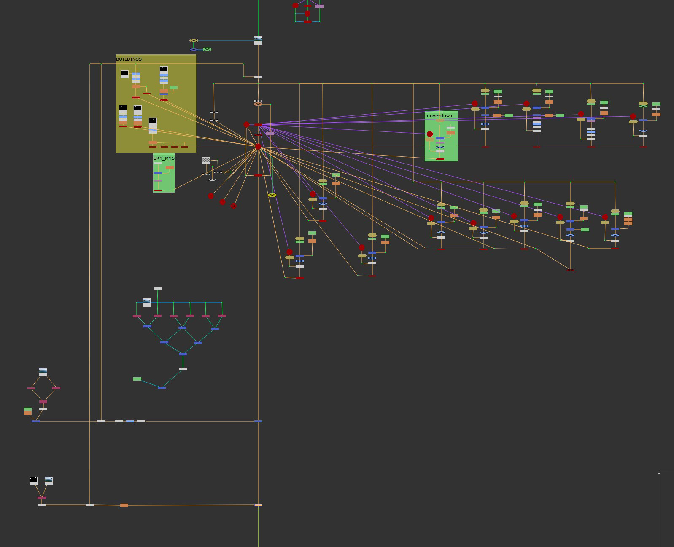Select the olive crossed node left of blue pipe
Image resolution: width=674 pixels, height=547 pixels.
(x=194, y=40)
